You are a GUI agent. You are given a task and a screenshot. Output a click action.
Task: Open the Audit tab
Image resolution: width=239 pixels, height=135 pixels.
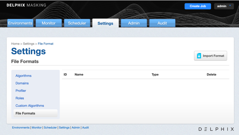[x=162, y=23]
